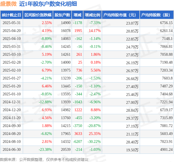
Task: Click the 区间股价涨跌幅 column header
Action: pyautogui.click(x=38, y=15)
